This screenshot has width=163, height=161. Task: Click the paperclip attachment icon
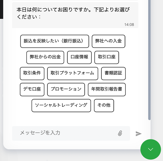(120, 133)
